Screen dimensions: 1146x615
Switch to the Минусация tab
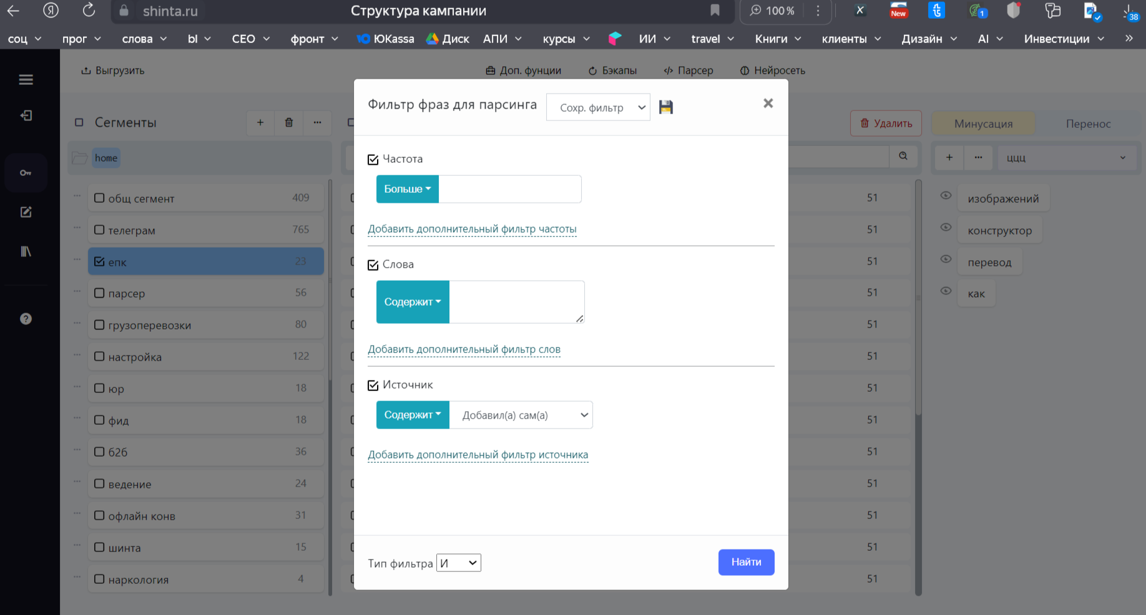point(983,123)
